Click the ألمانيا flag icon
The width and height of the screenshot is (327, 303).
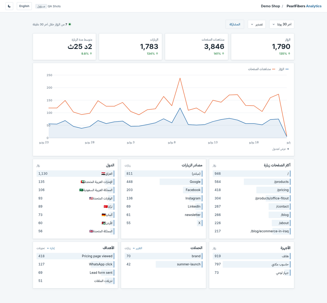point(104,215)
